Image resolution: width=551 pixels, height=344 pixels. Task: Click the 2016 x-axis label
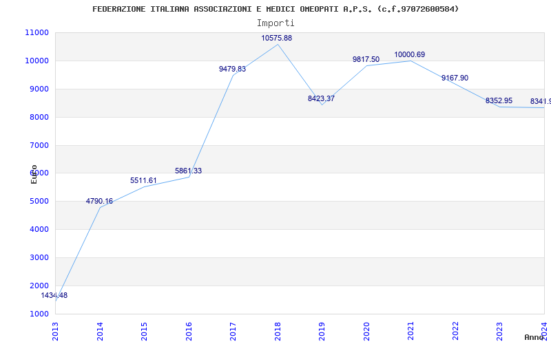coord(189,331)
